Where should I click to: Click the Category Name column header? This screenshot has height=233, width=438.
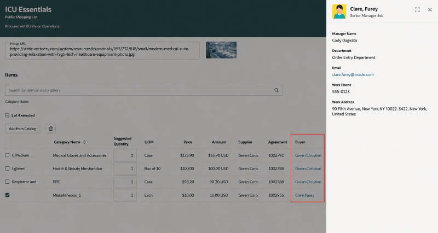point(67,142)
